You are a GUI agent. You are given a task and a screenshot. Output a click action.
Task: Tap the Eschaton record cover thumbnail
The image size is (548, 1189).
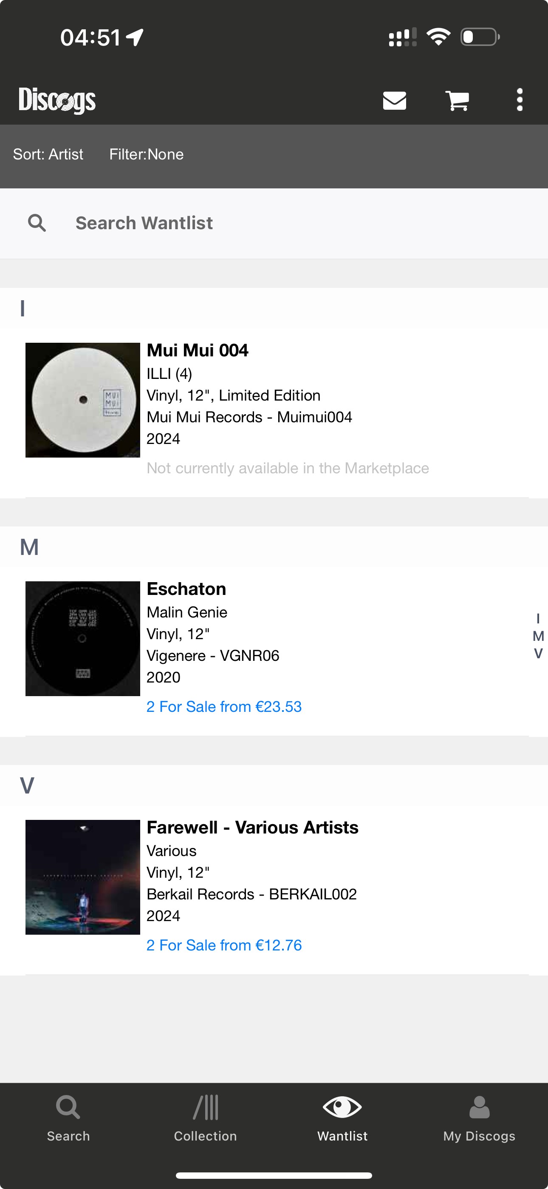click(x=82, y=638)
